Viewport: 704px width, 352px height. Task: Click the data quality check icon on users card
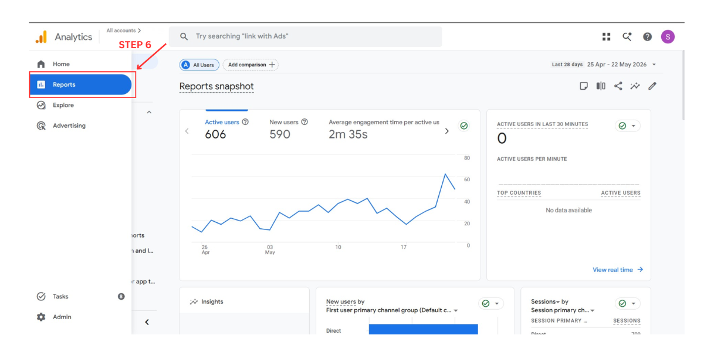point(464,126)
